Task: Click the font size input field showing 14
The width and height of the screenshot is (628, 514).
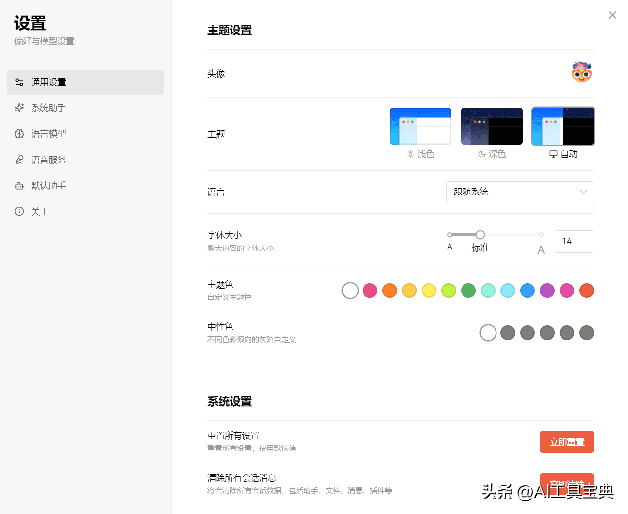Action: click(x=574, y=241)
